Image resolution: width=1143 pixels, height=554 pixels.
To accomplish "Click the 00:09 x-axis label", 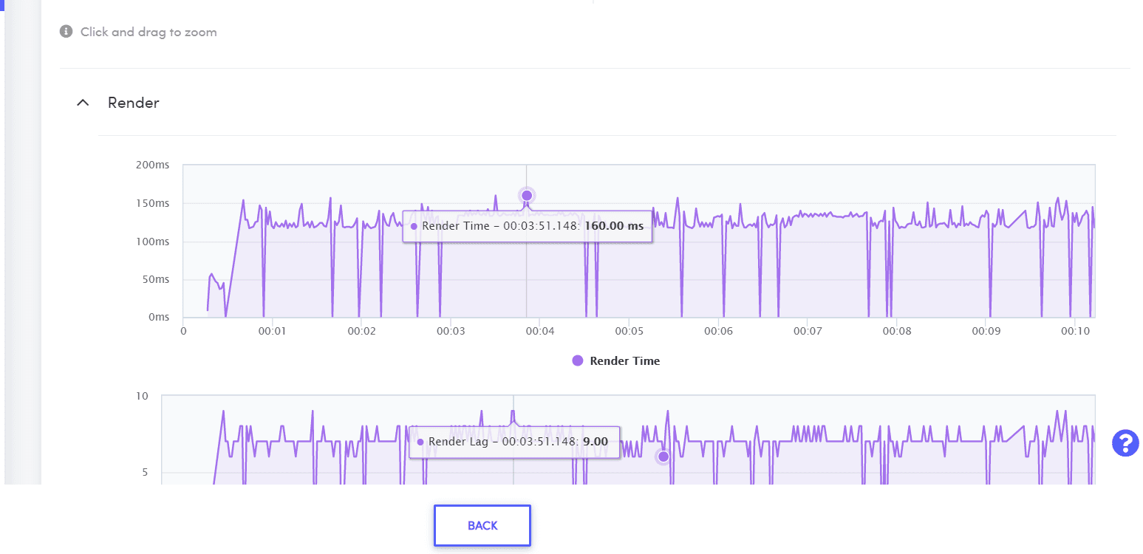I will coord(986,331).
